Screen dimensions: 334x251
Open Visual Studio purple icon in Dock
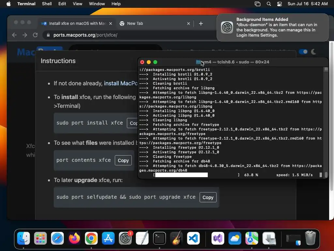tap(218, 238)
